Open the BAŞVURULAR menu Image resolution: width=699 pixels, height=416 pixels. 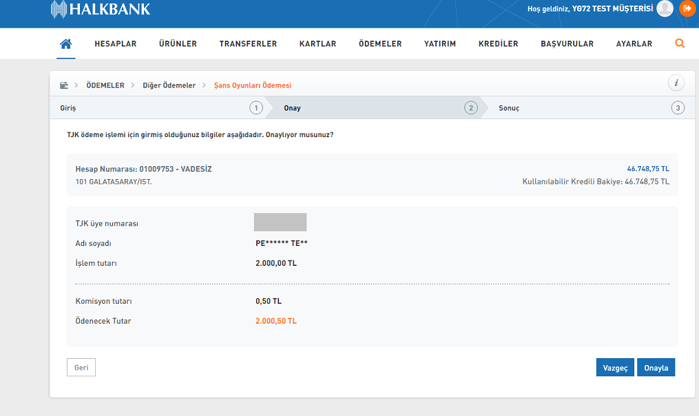click(567, 43)
